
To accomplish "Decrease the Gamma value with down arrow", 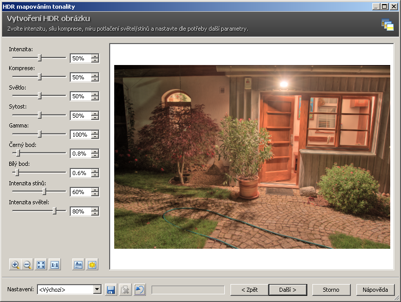I will [x=95, y=137].
